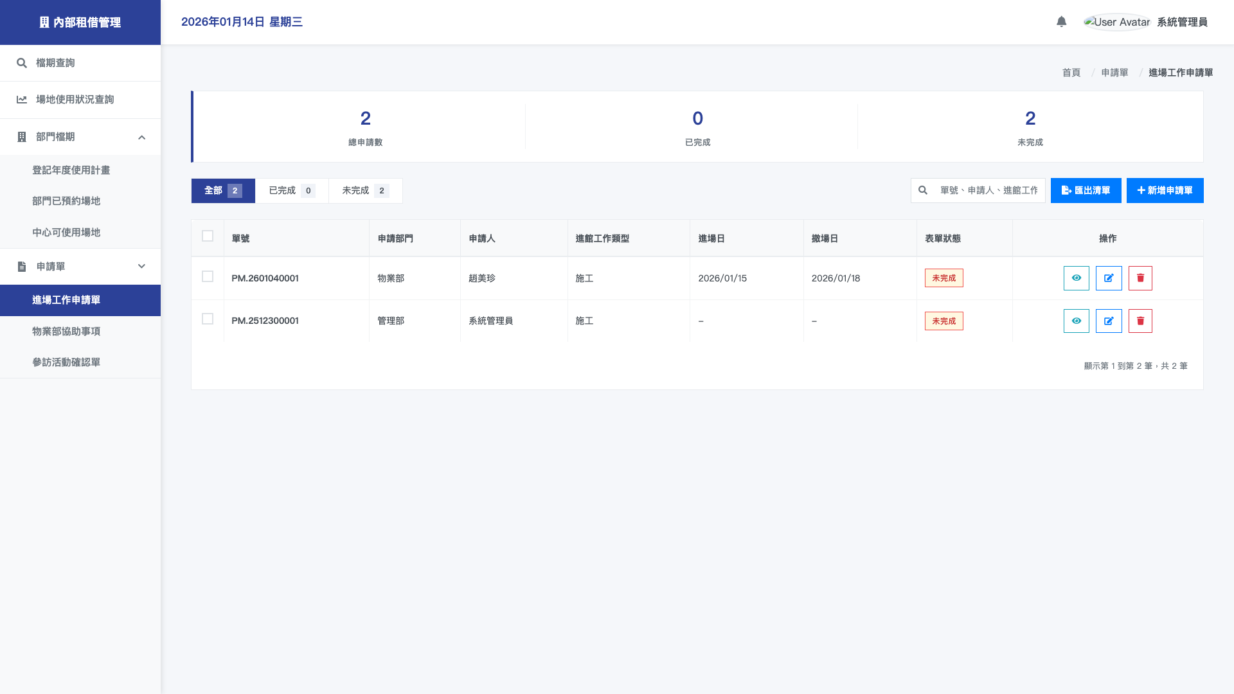View details of PM.2512300001 with eye icon

[x=1076, y=321]
